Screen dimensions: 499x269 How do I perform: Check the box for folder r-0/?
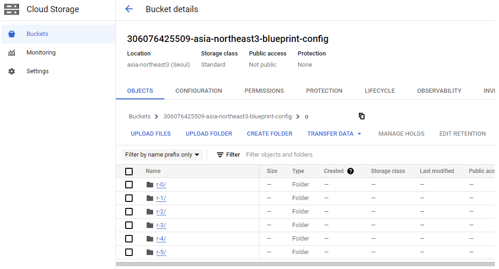pyautogui.click(x=129, y=185)
